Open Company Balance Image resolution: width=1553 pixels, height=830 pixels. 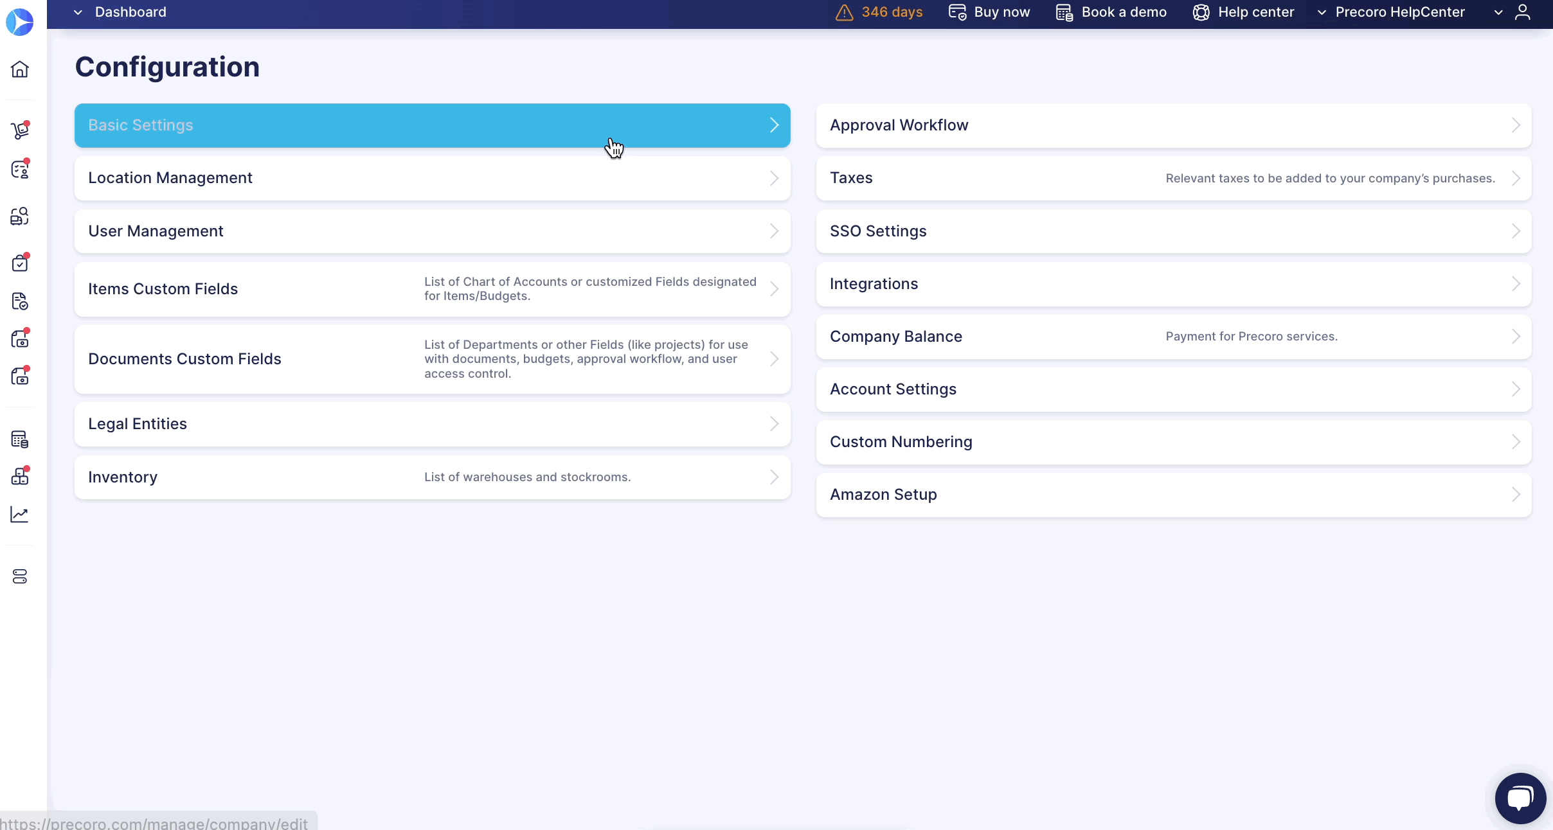click(x=1174, y=337)
